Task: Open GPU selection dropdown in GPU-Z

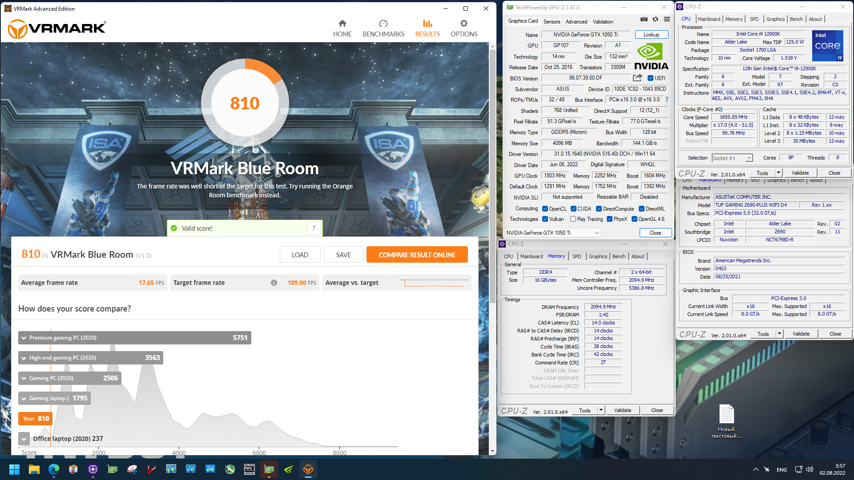Action: pyautogui.click(x=553, y=232)
